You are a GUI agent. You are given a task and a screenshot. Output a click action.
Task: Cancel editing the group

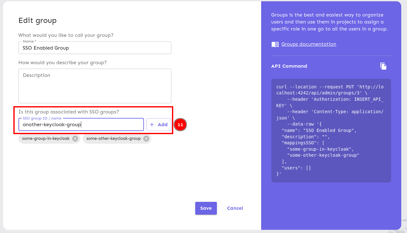pyautogui.click(x=235, y=208)
